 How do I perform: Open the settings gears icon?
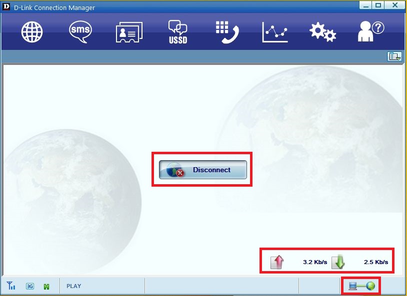(x=322, y=32)
